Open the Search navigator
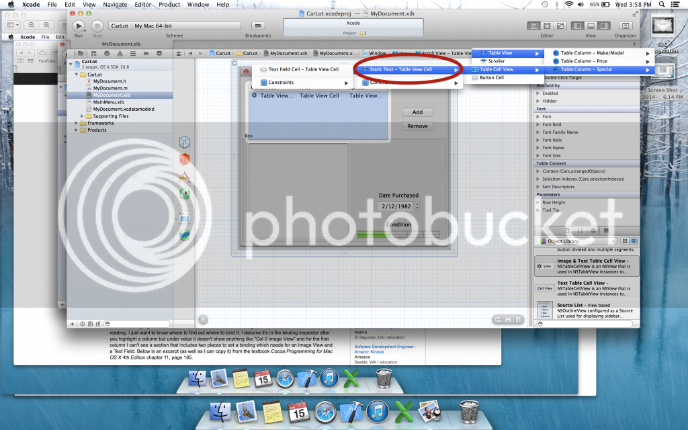Image resolution: width=688 pixels, height=430 pixels. click(x=107, y=54)
